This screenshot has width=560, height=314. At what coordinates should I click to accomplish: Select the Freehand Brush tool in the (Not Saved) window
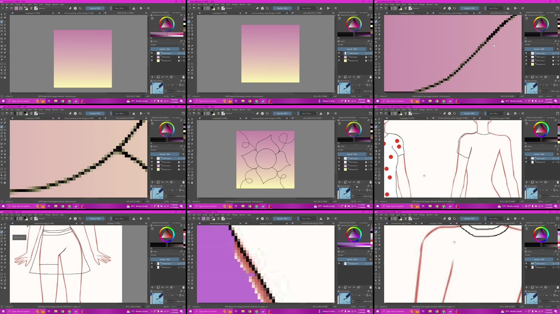click(x=2, y=22)
